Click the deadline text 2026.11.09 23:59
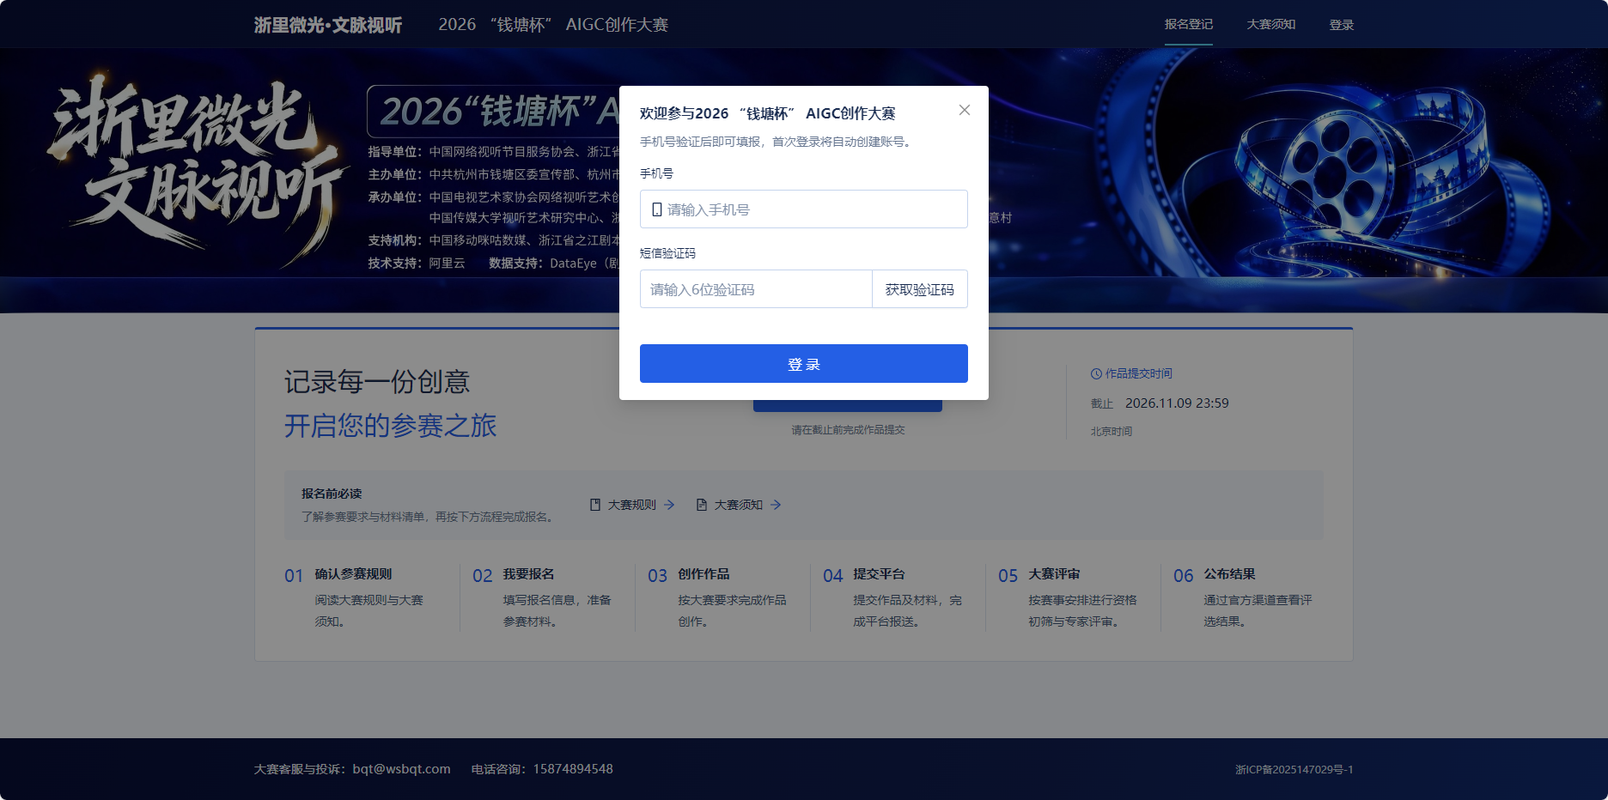This screenshot has height=800, width=1608. tap(1177, 403)
